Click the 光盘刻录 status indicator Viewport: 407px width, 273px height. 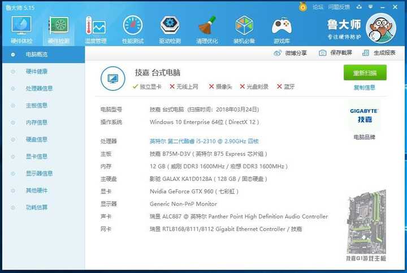click(x=254, y=86)
